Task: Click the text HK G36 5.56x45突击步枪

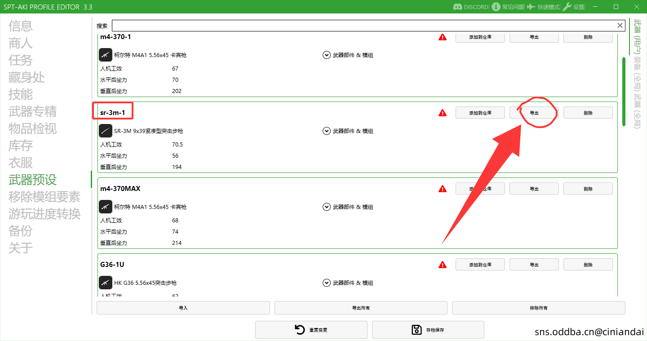Action: pyautogui.click(x=146, y=283)
